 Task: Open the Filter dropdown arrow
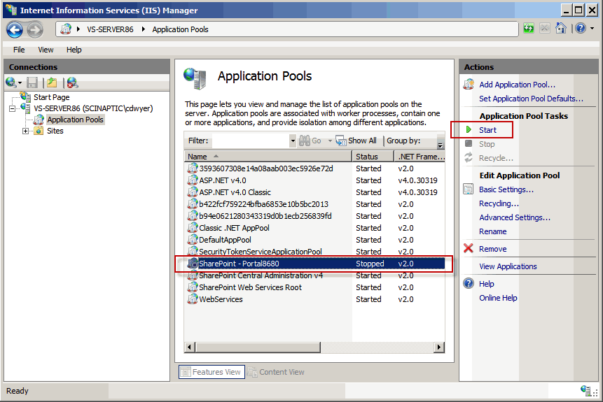[x=293, y=141]
